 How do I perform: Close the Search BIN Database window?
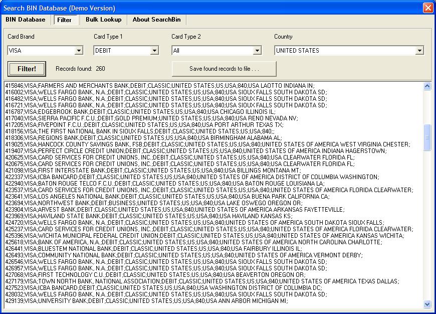point(427,8)
